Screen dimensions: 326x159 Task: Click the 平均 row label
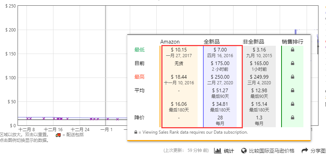coord(139,90)
